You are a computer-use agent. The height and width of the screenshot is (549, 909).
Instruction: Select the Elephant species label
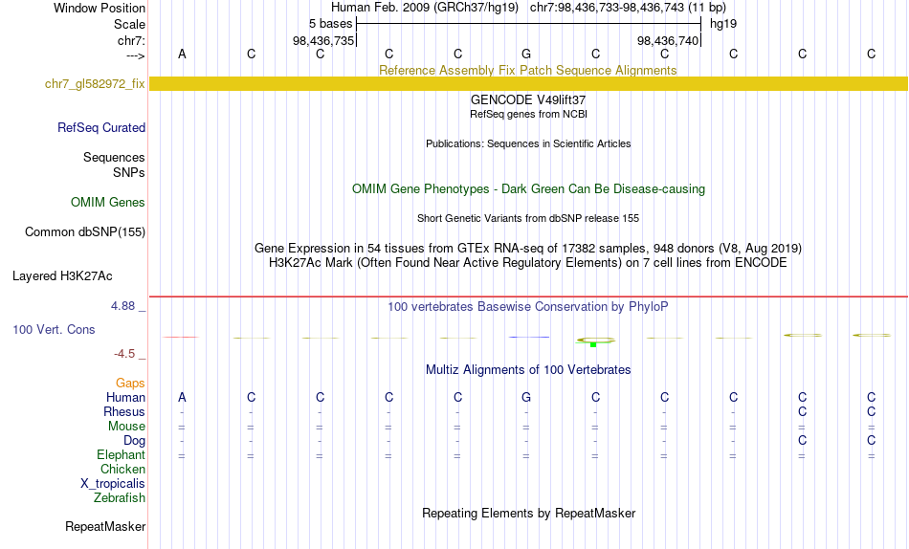(122, 455)
